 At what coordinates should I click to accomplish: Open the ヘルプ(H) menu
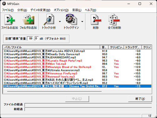90,10
